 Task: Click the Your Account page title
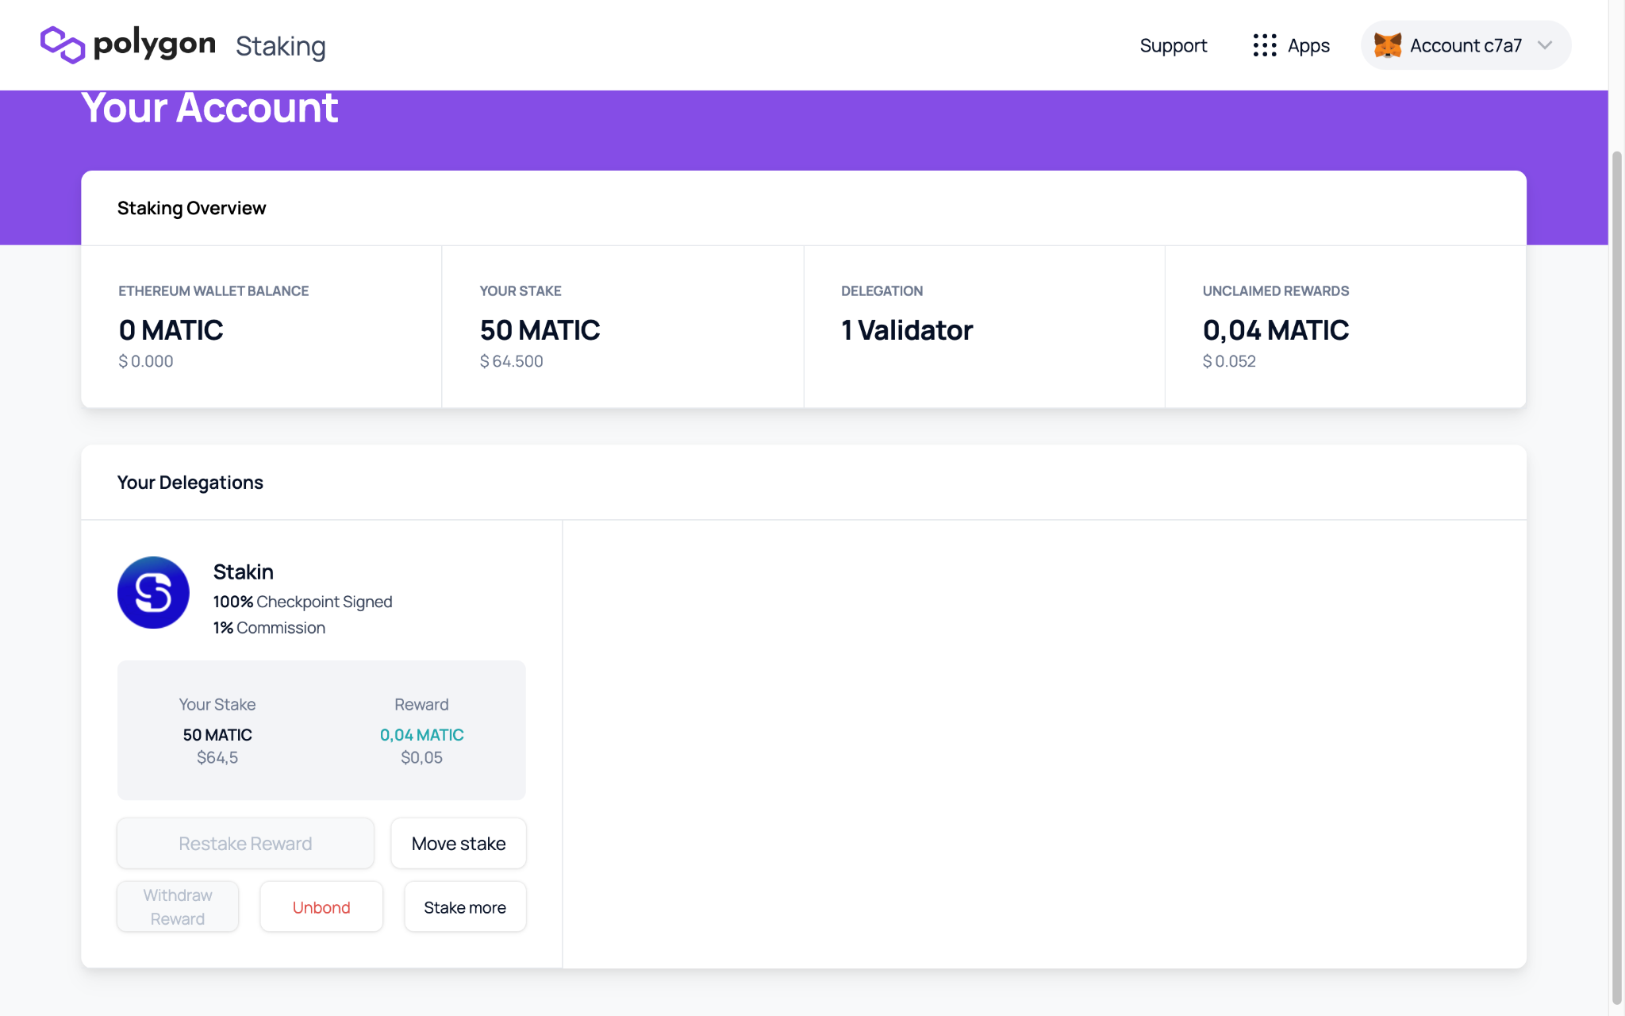click(x=209, y=108)
